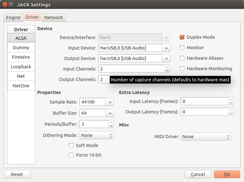Increase Input Channels with up arrow
The width and height of the screenshot is (244, 182).
167,67
